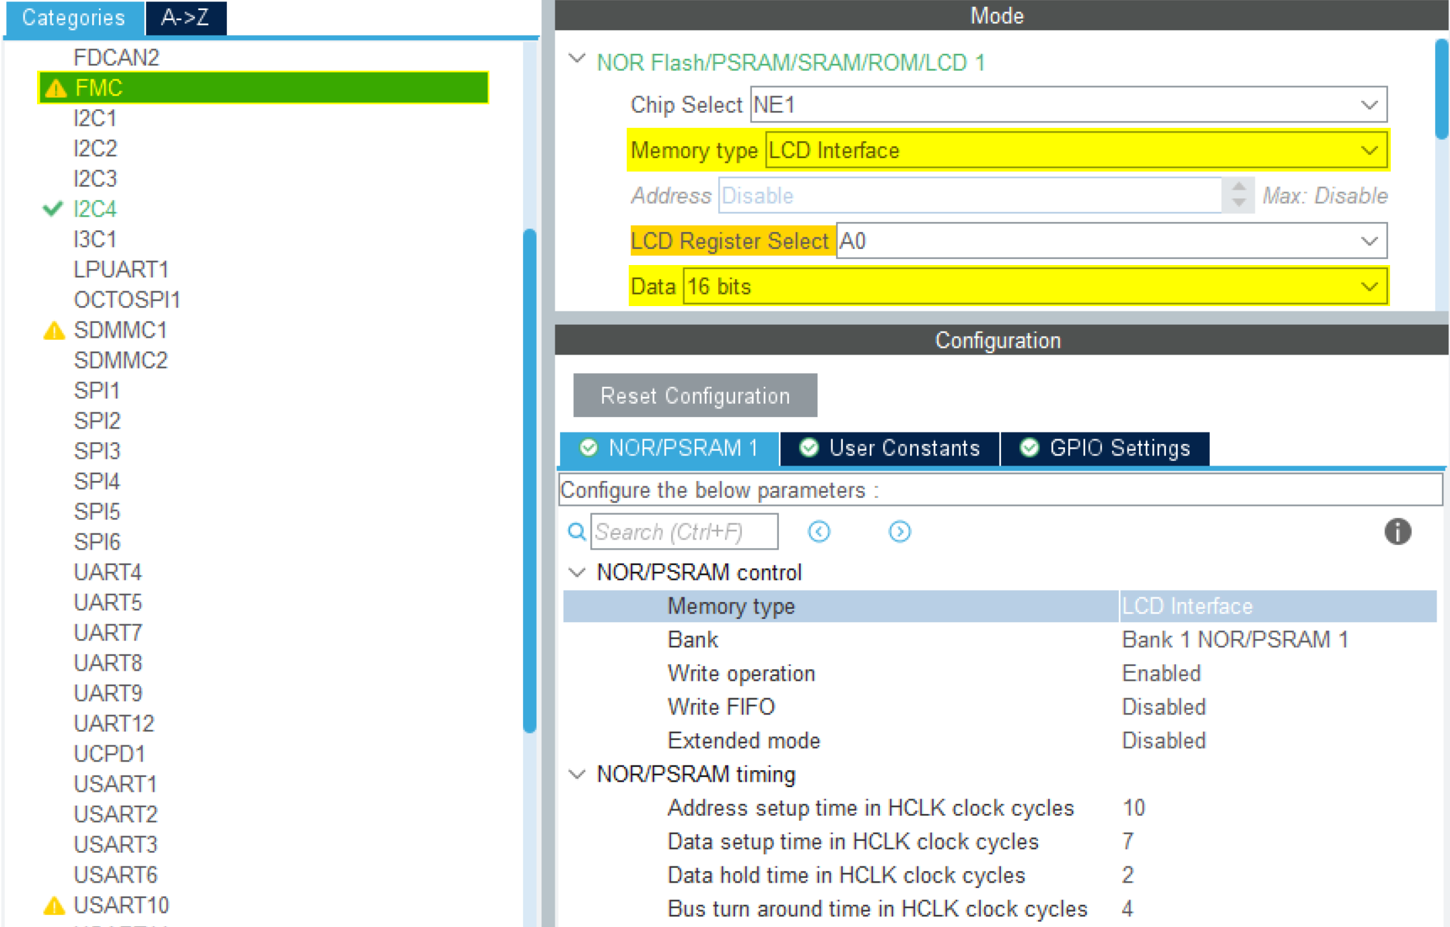Click the I2C4 green checkmark icon
Viewport: 1450px width, 927px height.
(x=53, y=209)
